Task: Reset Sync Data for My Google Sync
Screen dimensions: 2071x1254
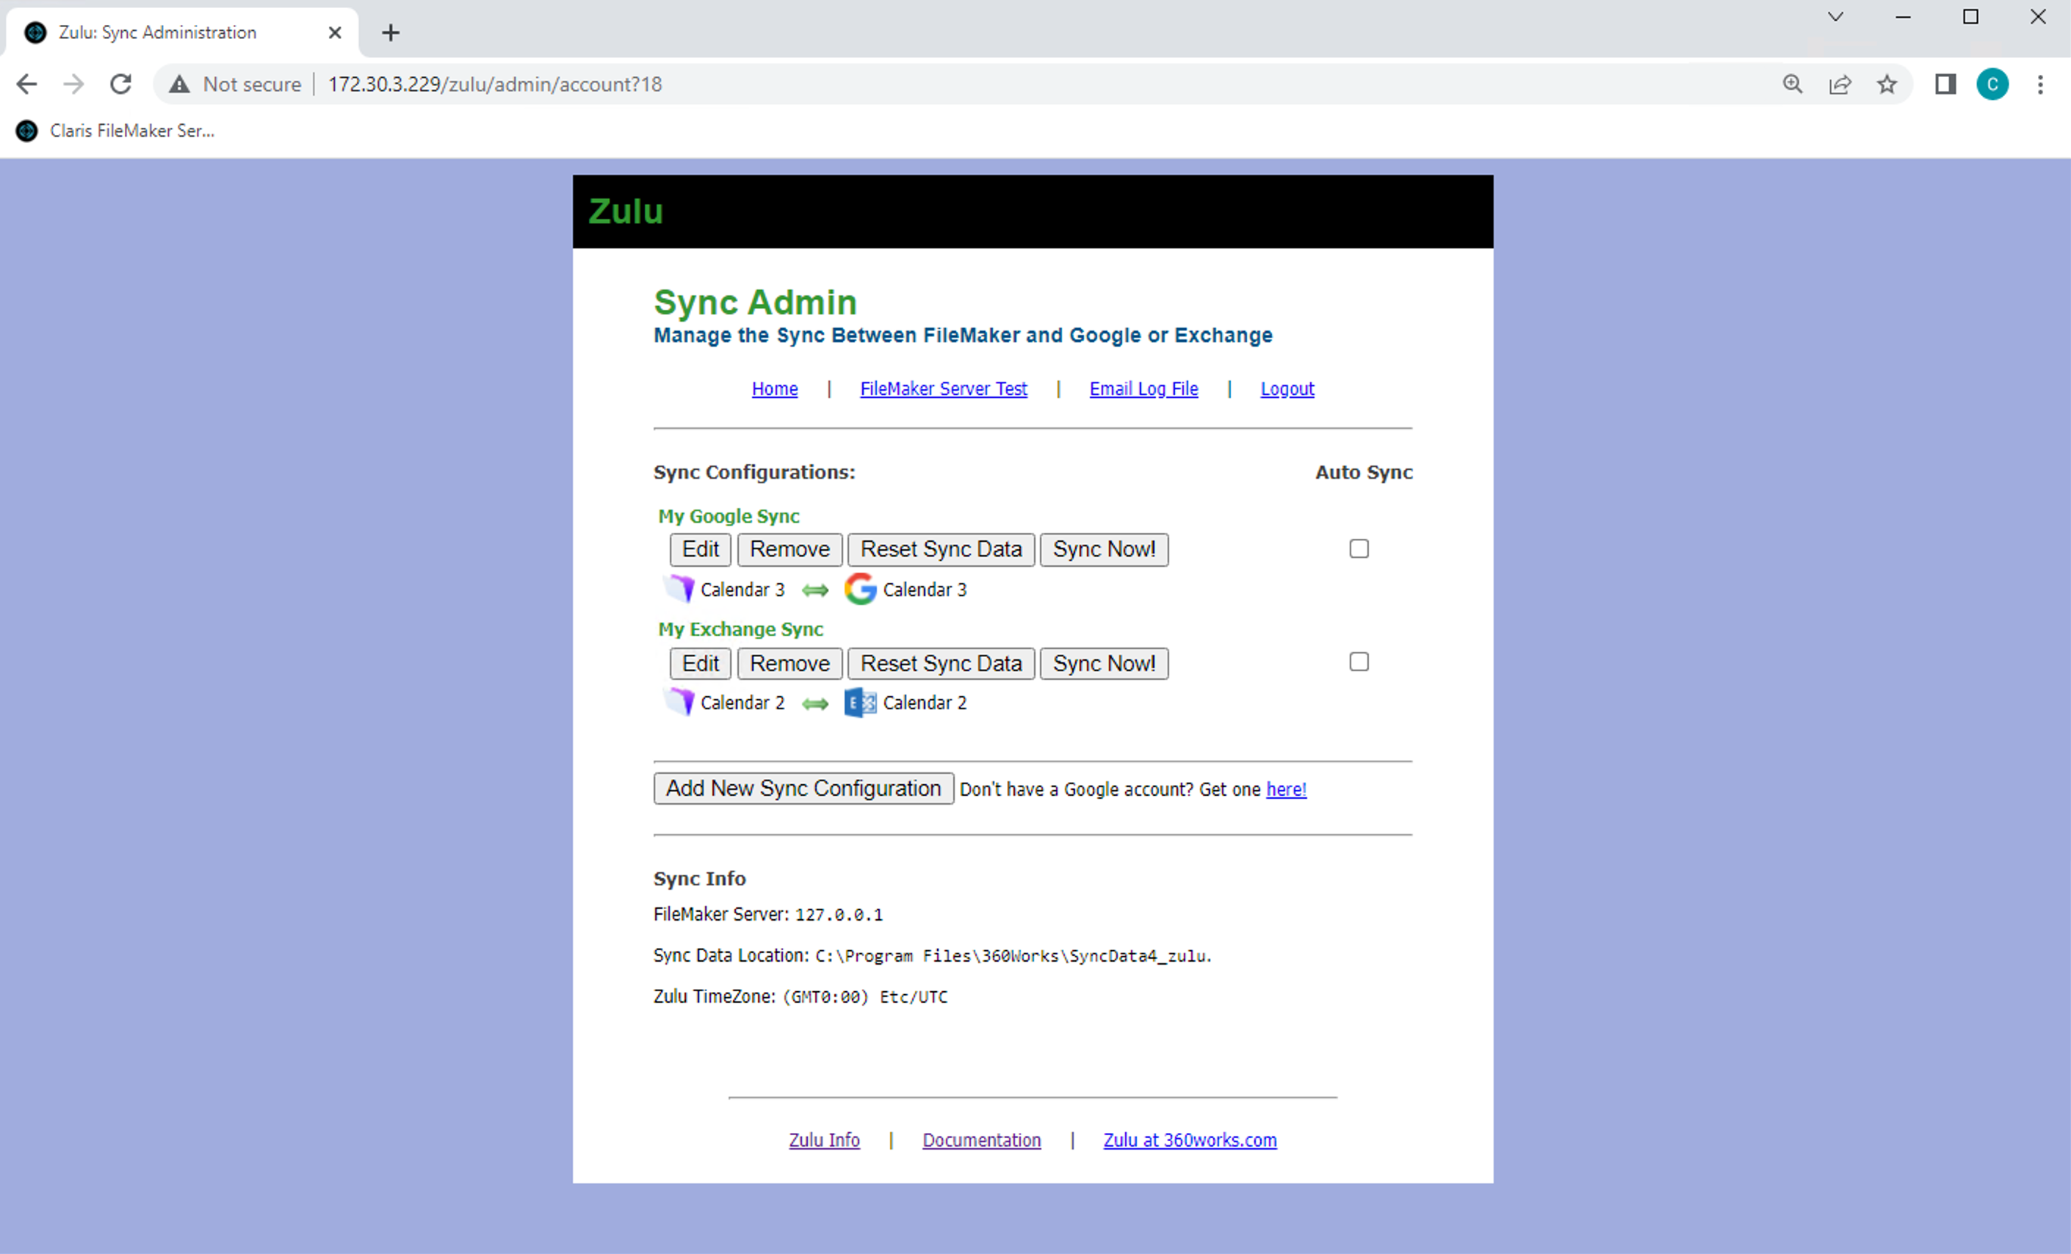Action: [941, 550]
